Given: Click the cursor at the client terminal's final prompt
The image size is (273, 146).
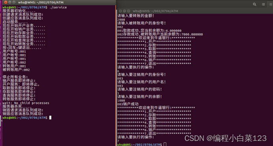Looking at the screenshot, I should click(165, 144).
